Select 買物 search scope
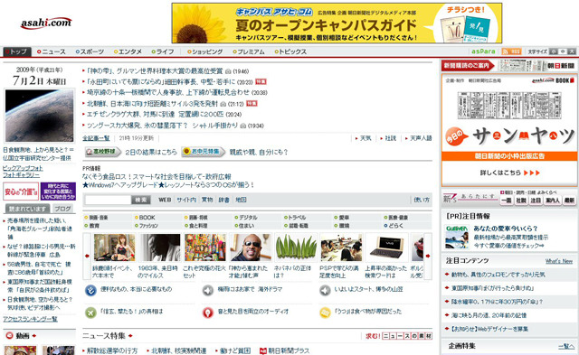The height and width of the screenshot is (355, 579). coord(207,200)
